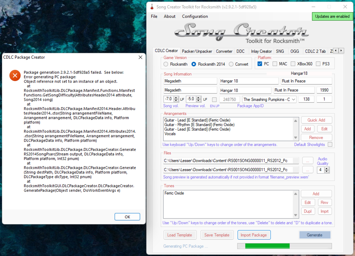Click the Song Creator Toolkit title bar icon
Viewport: 355px width, 256px height.
(x=152, y=7)
